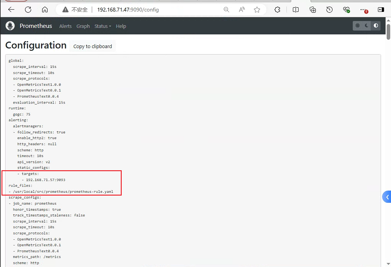Viewport: 391px width, 267px height.
Task: Go back with the browser back arrow
Action: [11, 10]
